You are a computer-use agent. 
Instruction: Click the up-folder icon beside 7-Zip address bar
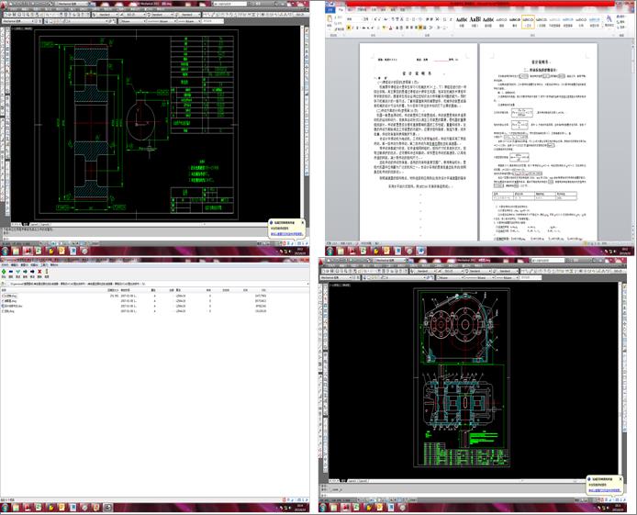(4, 284)
